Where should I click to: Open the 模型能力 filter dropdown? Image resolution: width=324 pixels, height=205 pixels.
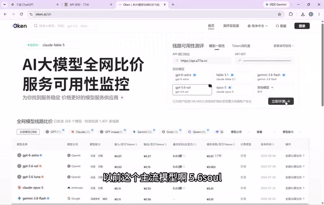pyautogui.click(x=291, y=132)
